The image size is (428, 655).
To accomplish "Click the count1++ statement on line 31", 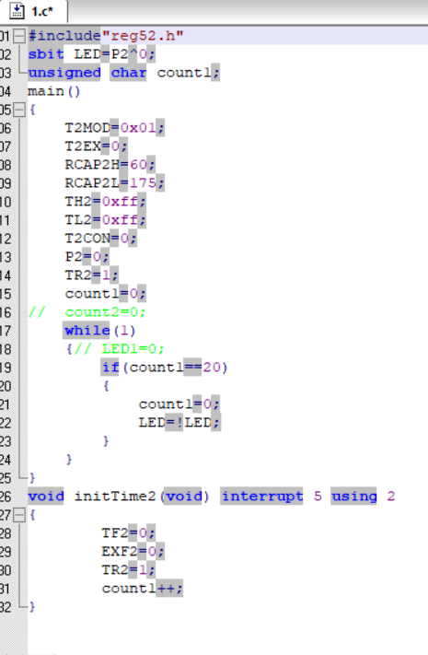I will point(142,588).
